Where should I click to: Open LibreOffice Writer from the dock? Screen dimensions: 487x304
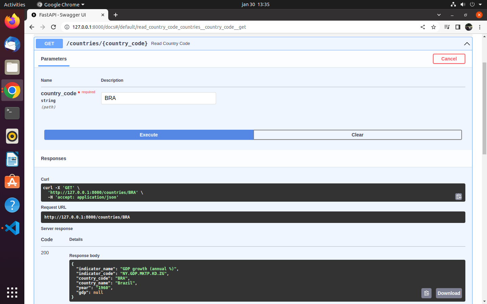pos(12,159)
